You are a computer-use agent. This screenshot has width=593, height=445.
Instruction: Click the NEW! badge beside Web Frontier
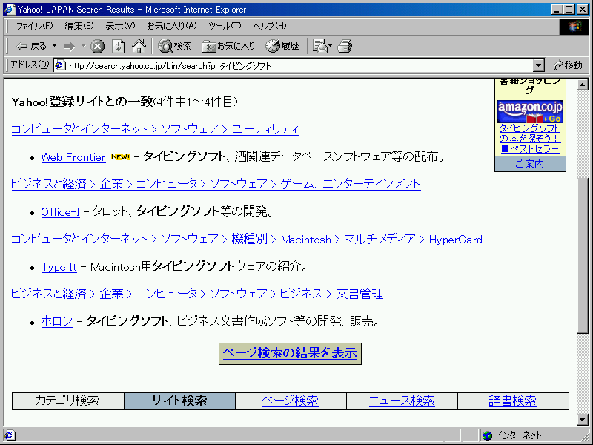tap(120, 156)
